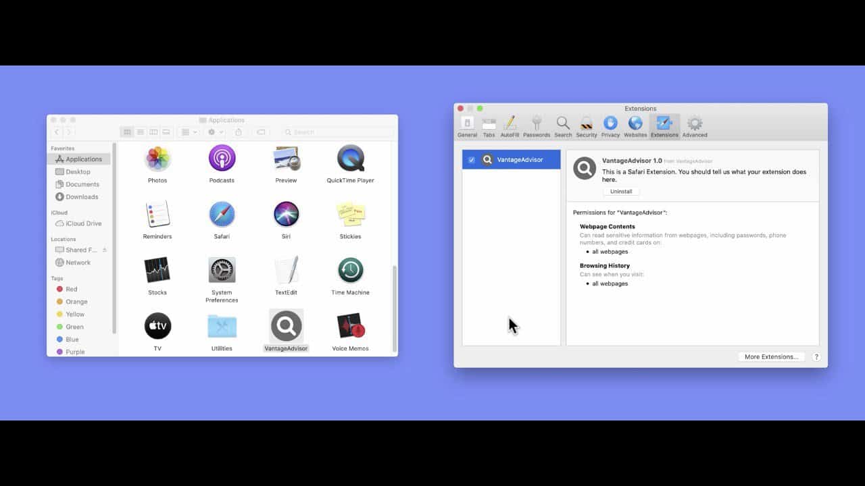Select the TextEdit app icon
Viewport: 865px width, 486px height.
click(286, 271)
